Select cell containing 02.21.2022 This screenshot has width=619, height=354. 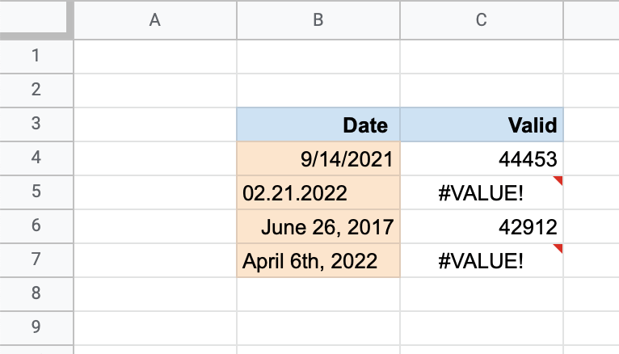[318, 192]
